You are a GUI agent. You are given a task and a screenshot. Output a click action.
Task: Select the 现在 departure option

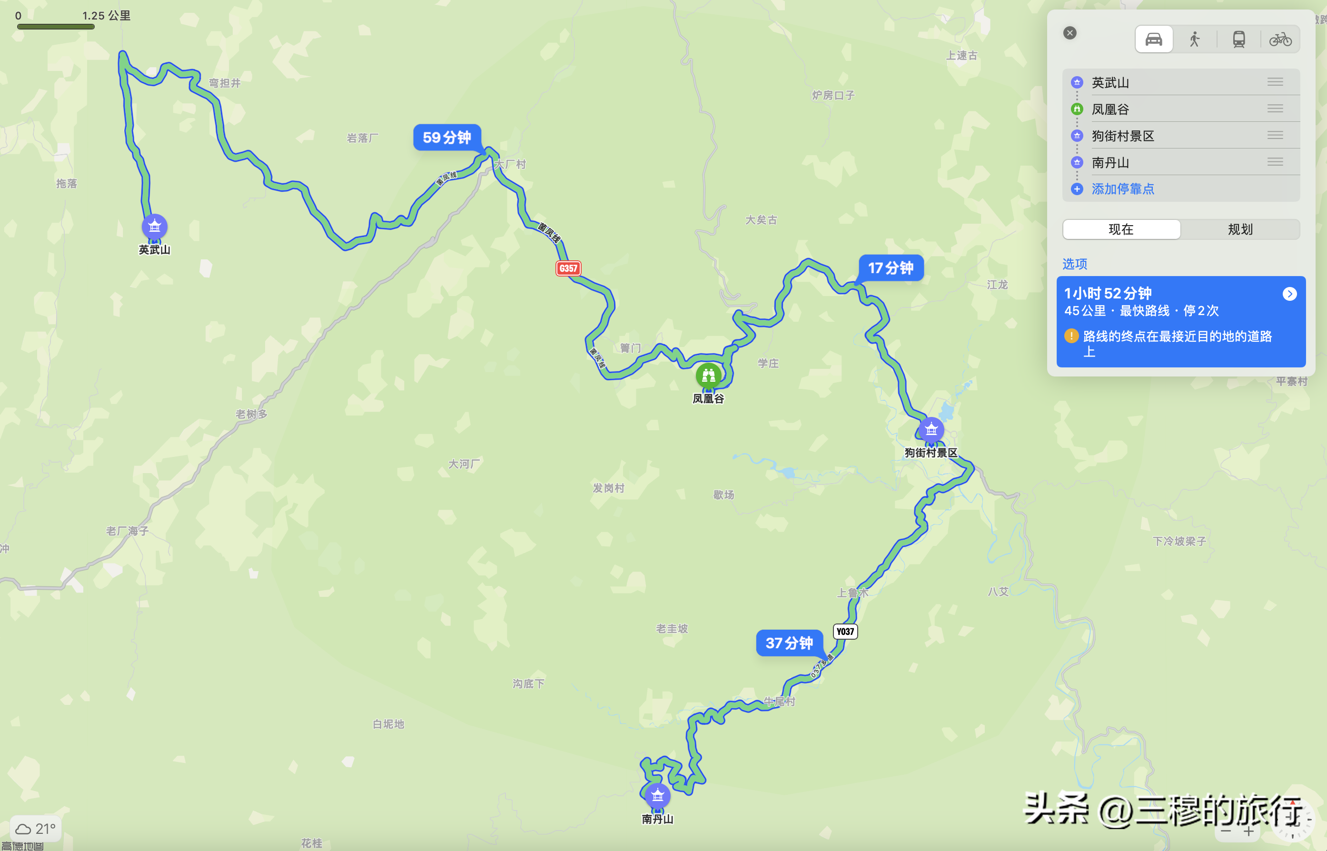1121,229
